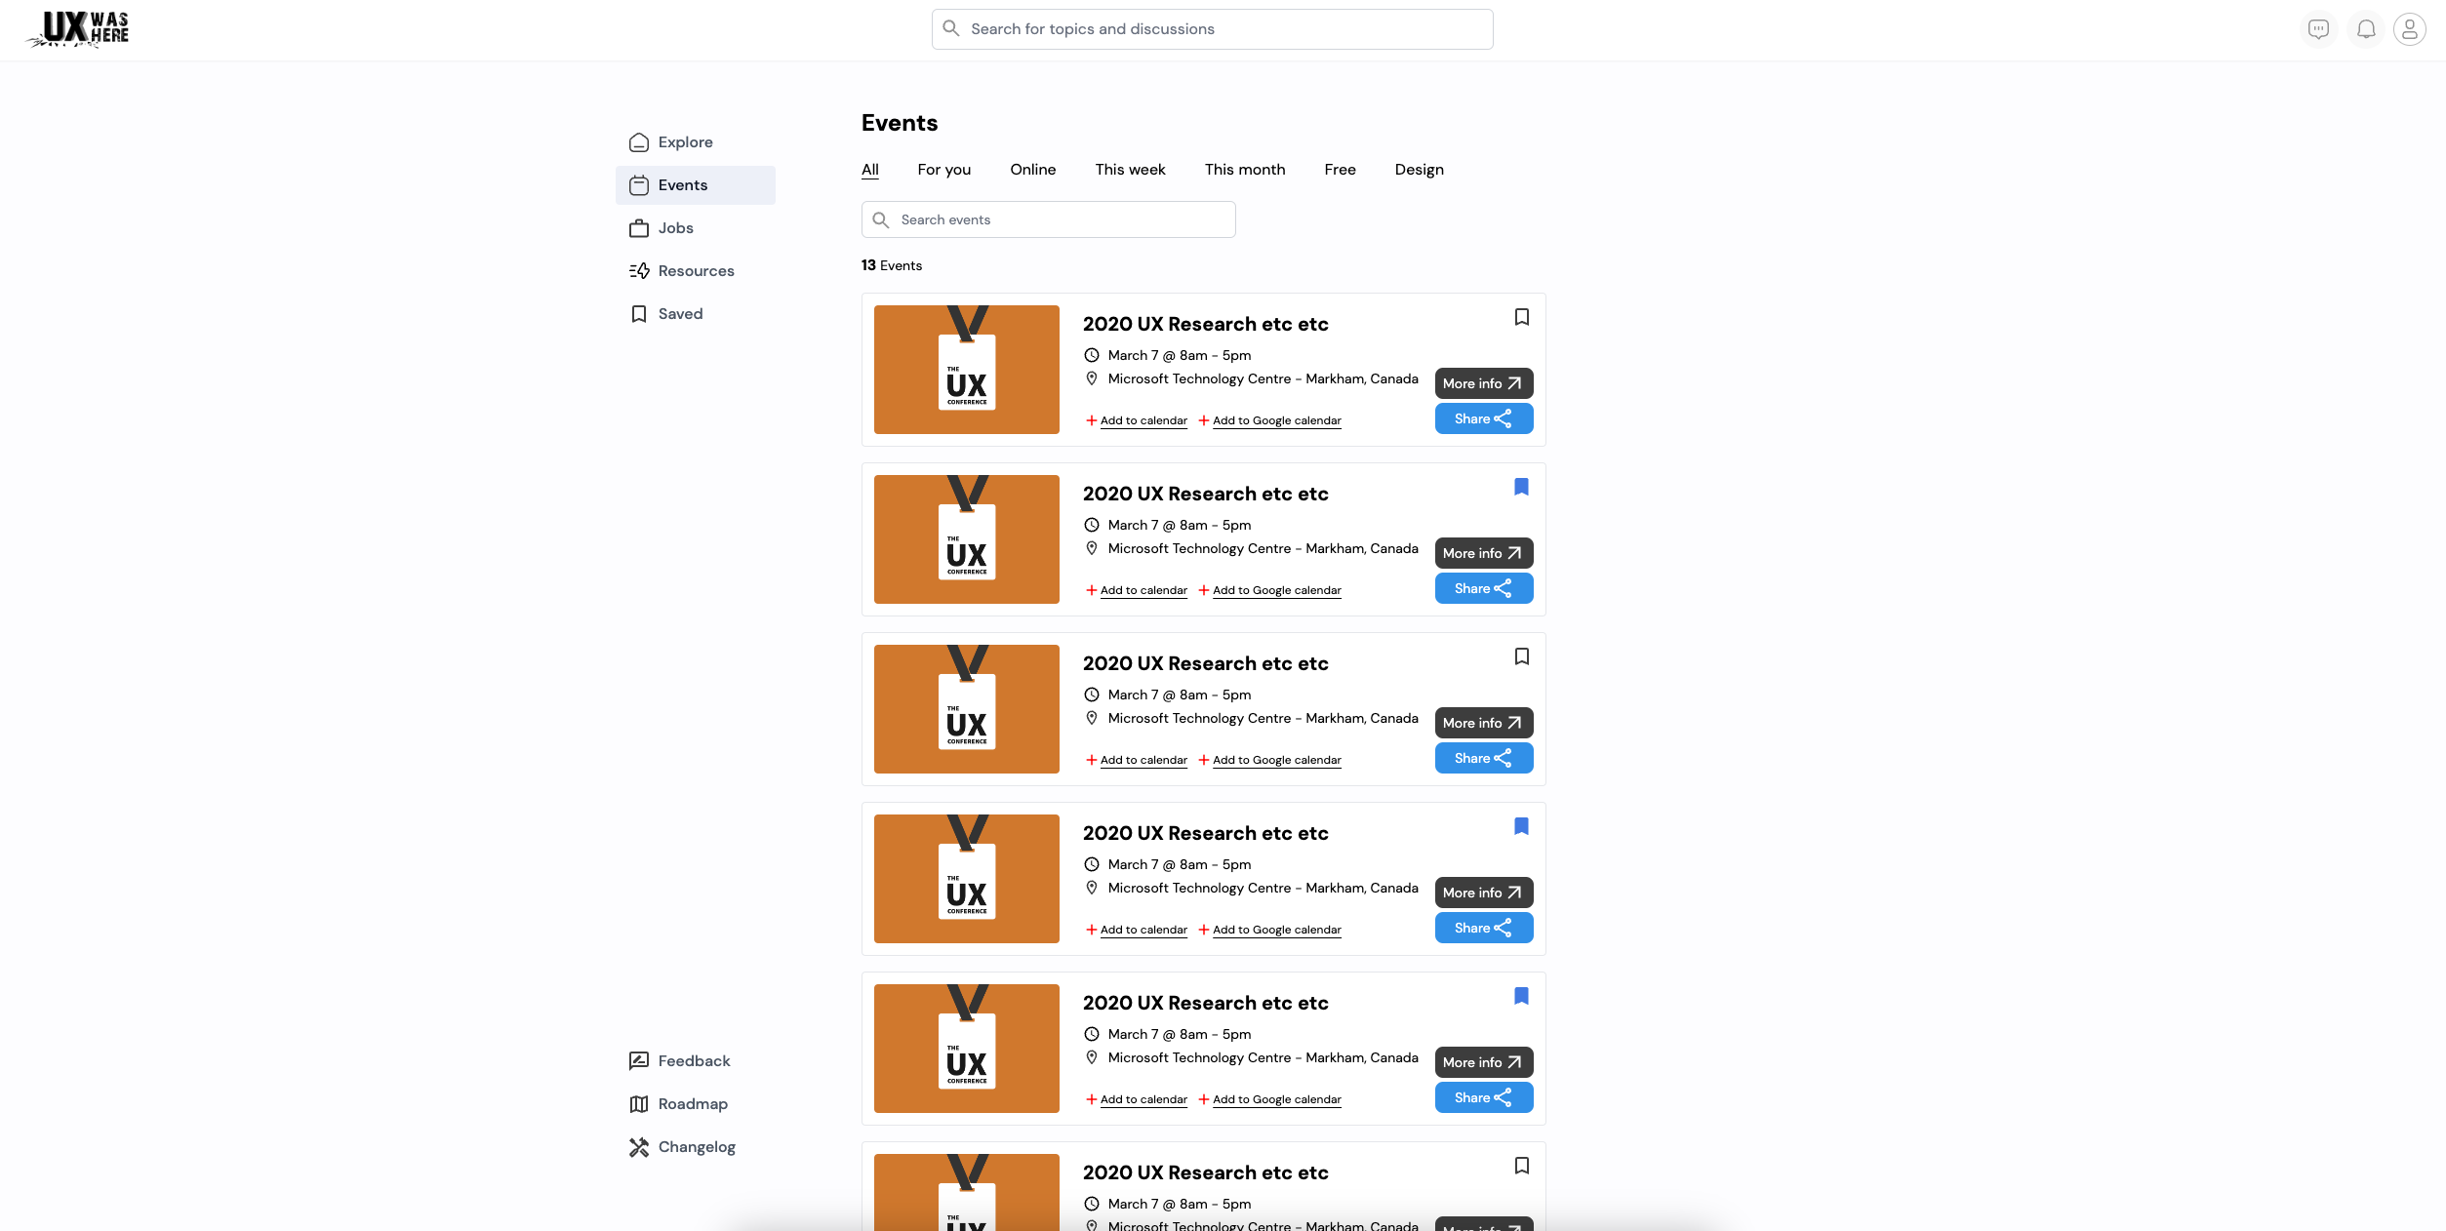Add the third event to Google calendar
2446x1231 pixels.
pos(1270,760)
